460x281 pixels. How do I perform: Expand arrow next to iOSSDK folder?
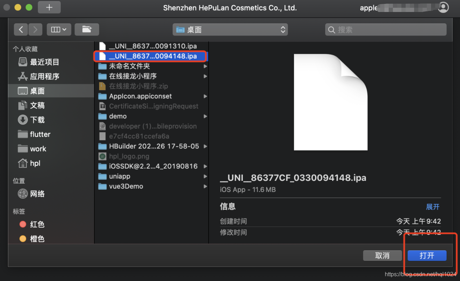[x=205, y=166]
